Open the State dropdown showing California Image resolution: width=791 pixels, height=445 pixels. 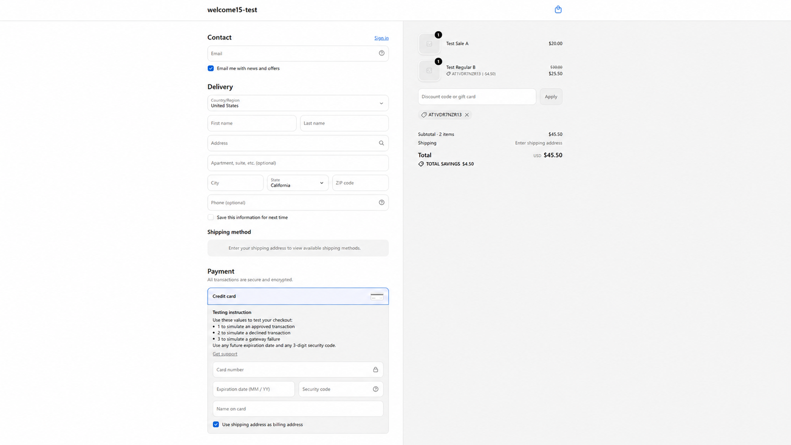(x=298, y=182)
